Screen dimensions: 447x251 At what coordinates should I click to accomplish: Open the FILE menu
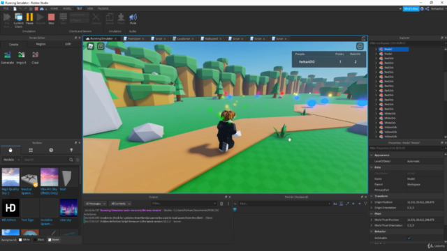(6, 9)
